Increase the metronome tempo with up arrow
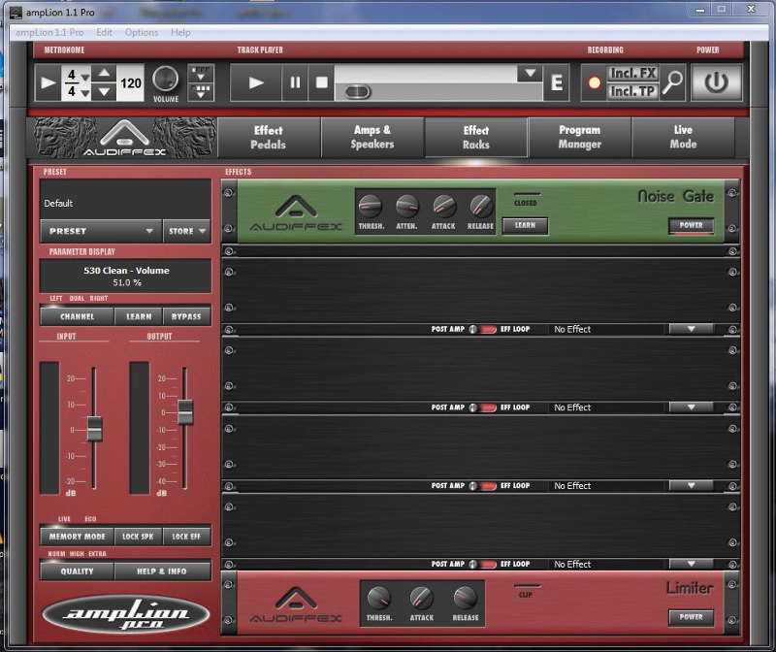776x652 pixels. pyautogui.click(x=104, y=74)
